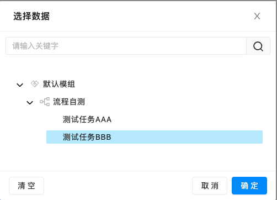Click the placeholder text 请输入关键字
The width and height of the screenshot is (277, 200).
[35, 46]
